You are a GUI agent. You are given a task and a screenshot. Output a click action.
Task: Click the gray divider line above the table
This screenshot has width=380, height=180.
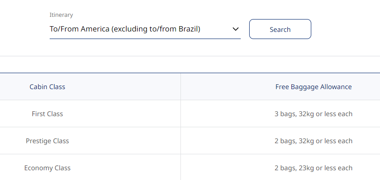pos(190,56)
